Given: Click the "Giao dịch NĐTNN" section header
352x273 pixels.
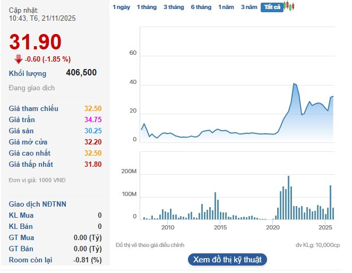Looking at the screenshot, I should [x=38, y=204].
